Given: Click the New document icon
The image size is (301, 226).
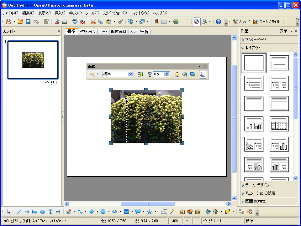Looking at the screenshot, I should coord(8,22).
